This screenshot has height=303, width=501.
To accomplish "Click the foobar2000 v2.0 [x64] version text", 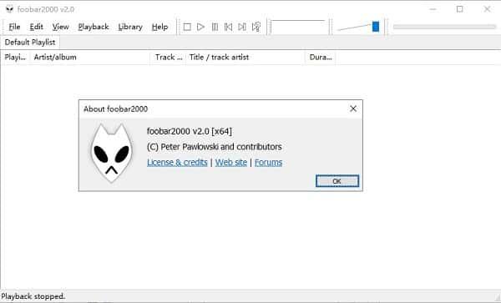I will [x=190, y=131].
